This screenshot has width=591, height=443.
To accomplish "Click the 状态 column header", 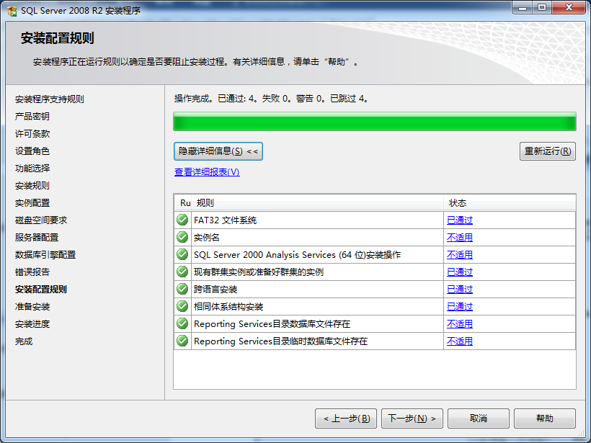I will [x=510, y=203].
